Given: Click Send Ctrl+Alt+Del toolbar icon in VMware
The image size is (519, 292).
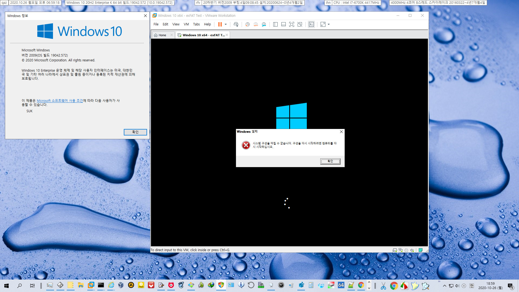Looking at the screenshot, I should pos(236,24).
